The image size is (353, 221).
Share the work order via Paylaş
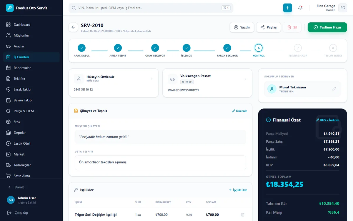269,27
